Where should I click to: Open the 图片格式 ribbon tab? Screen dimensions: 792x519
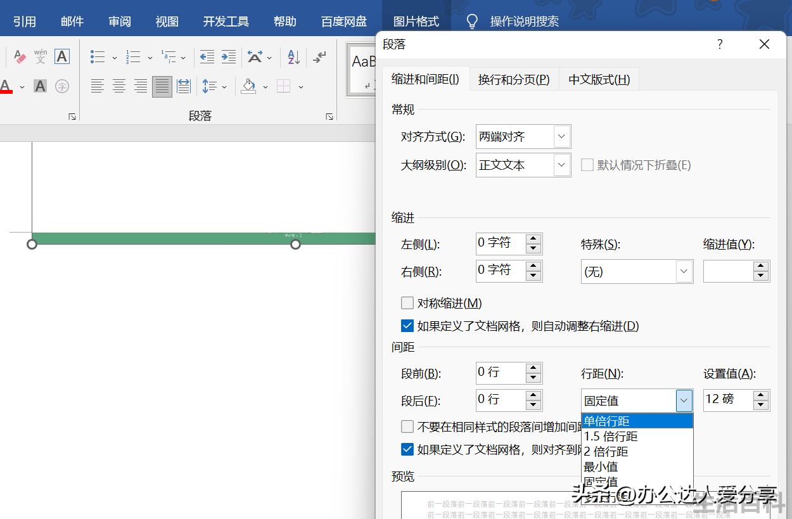pos(416,22)
